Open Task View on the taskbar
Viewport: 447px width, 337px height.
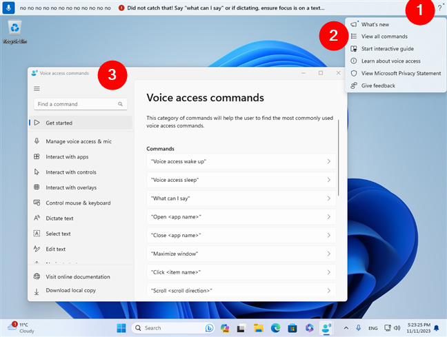241,328
